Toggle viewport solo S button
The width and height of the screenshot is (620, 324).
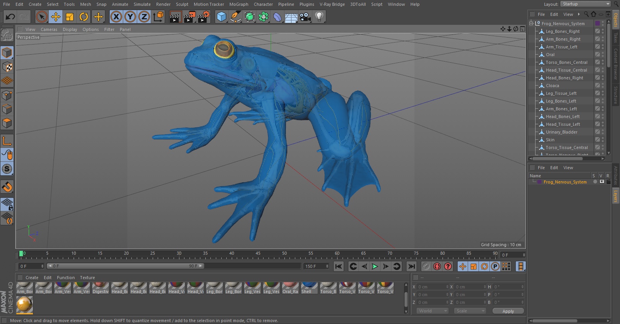click(x=7, y=169)
